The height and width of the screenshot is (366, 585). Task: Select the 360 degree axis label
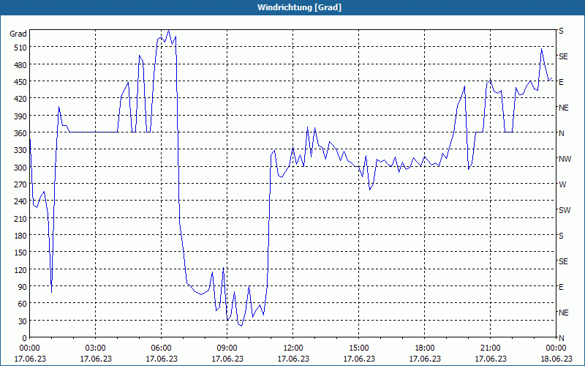click(x=20, y=133)
